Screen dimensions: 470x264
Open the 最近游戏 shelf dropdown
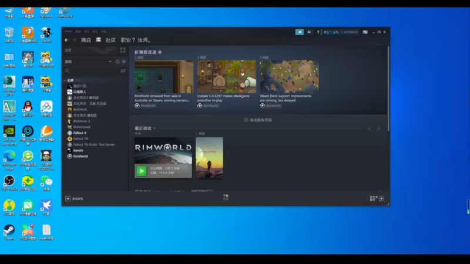click(155, 128)
